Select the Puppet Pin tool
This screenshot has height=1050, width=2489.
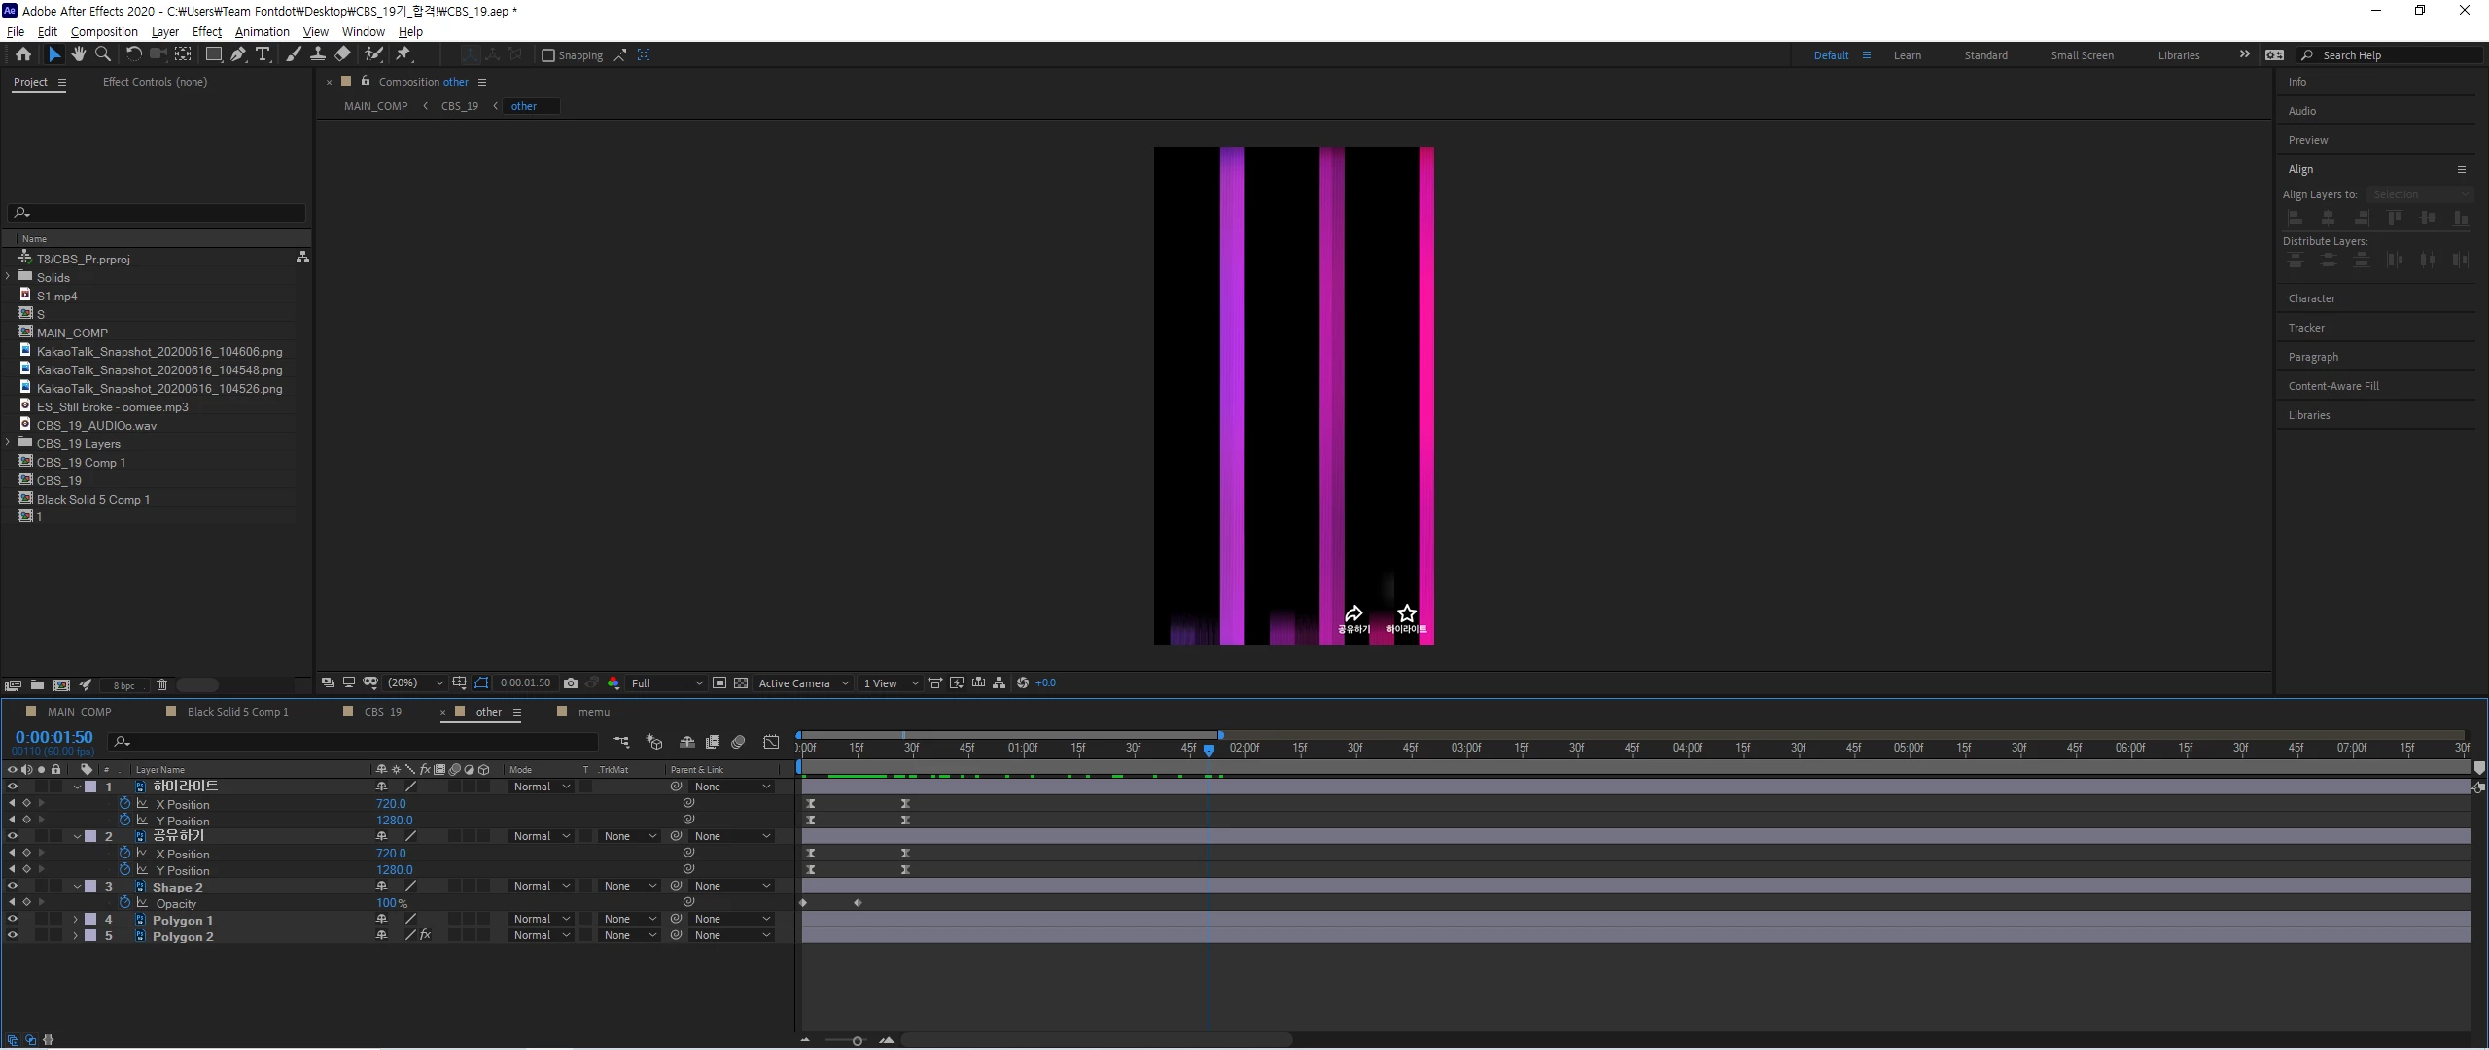[403, 54]
